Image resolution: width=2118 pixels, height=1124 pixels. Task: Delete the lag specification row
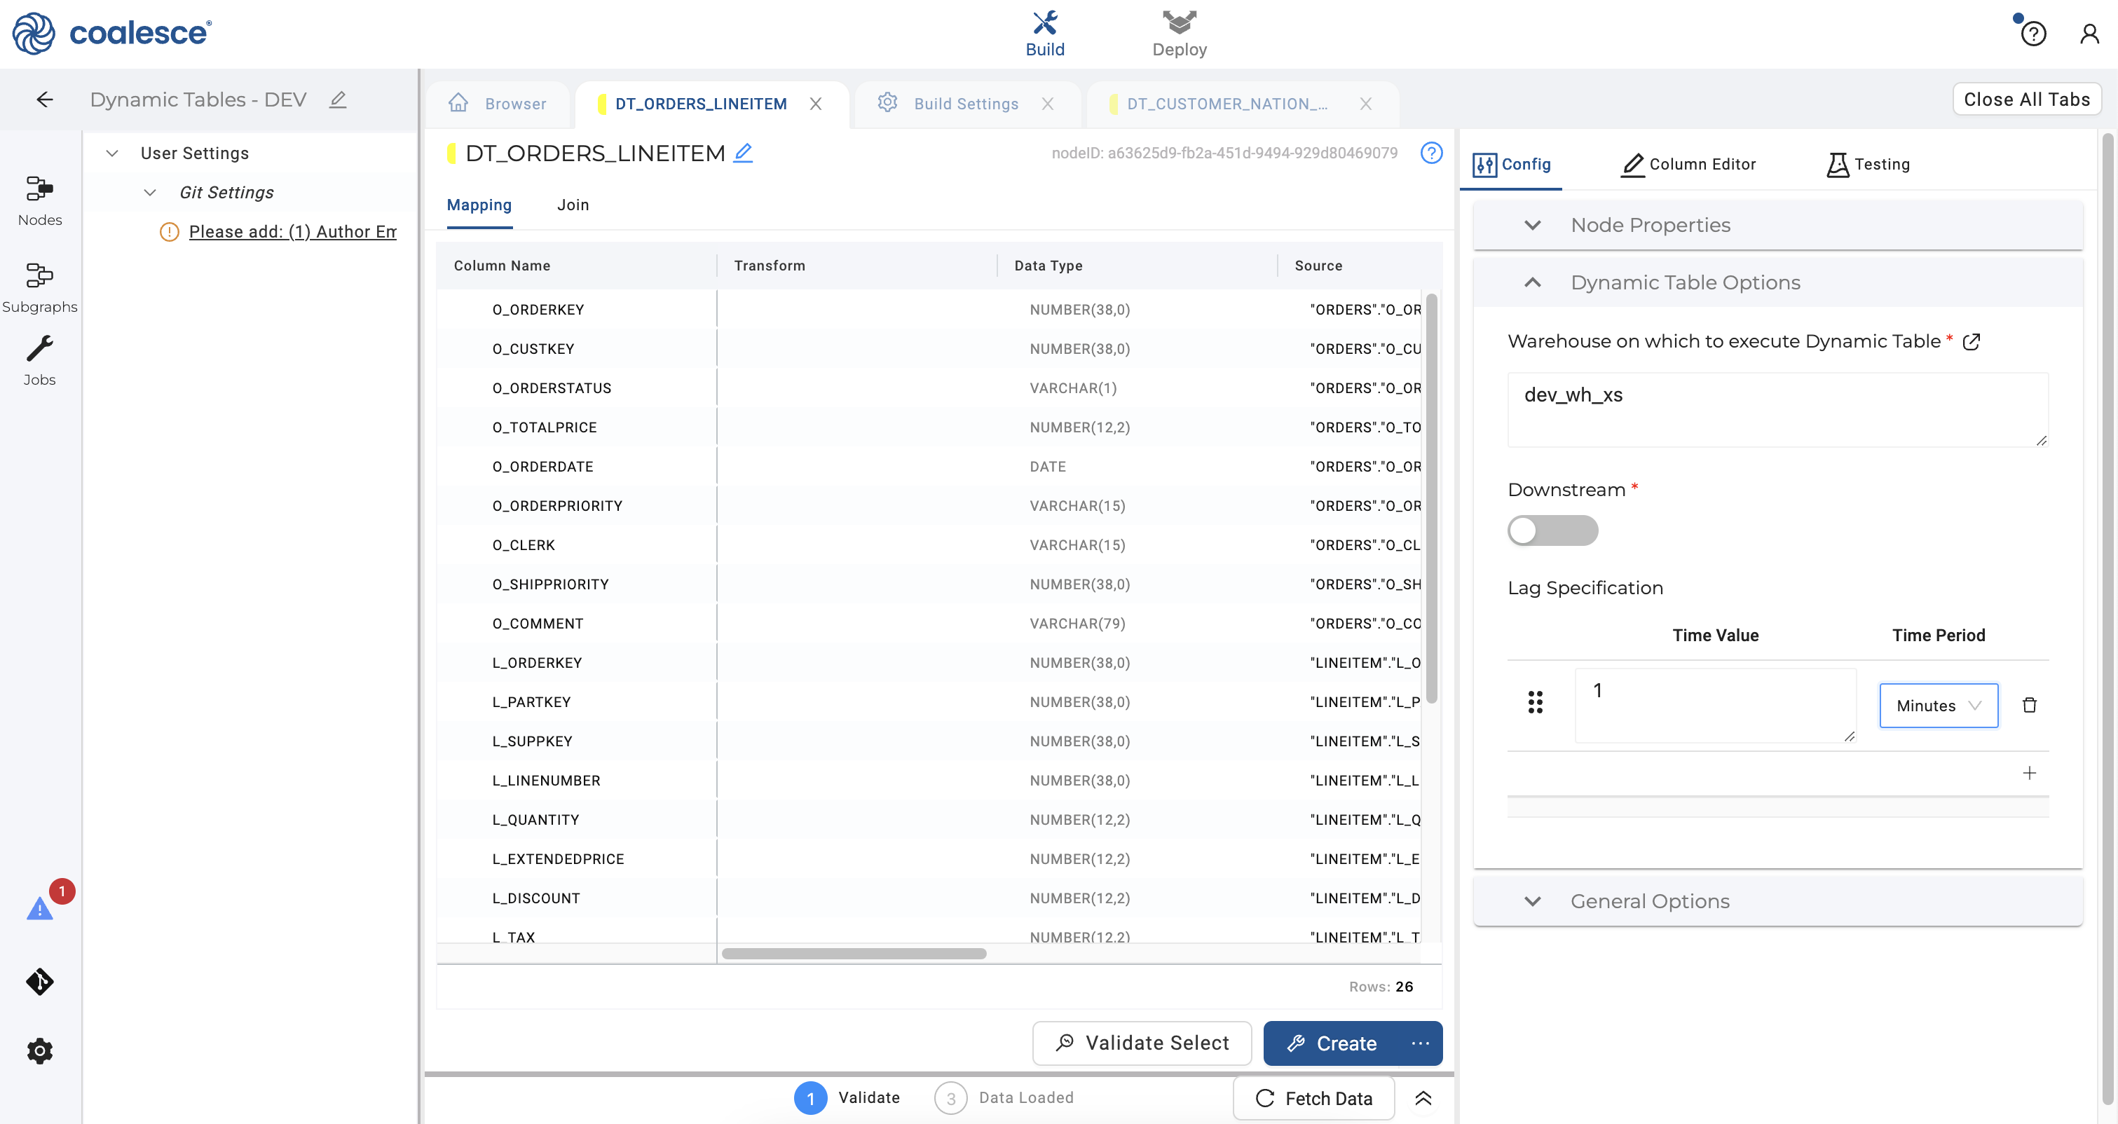pyautogui.click(x=2028, y=705)
